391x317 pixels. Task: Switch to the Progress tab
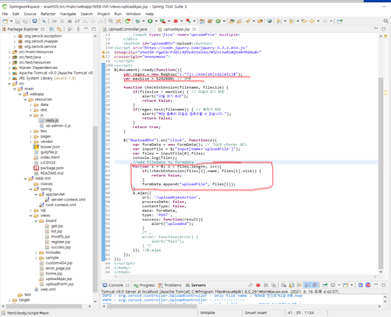coord(144,285)
